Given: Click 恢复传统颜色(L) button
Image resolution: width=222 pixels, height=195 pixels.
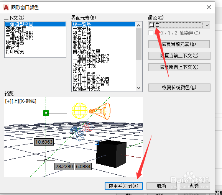Looking at the screenshot, I should (179, 87).
